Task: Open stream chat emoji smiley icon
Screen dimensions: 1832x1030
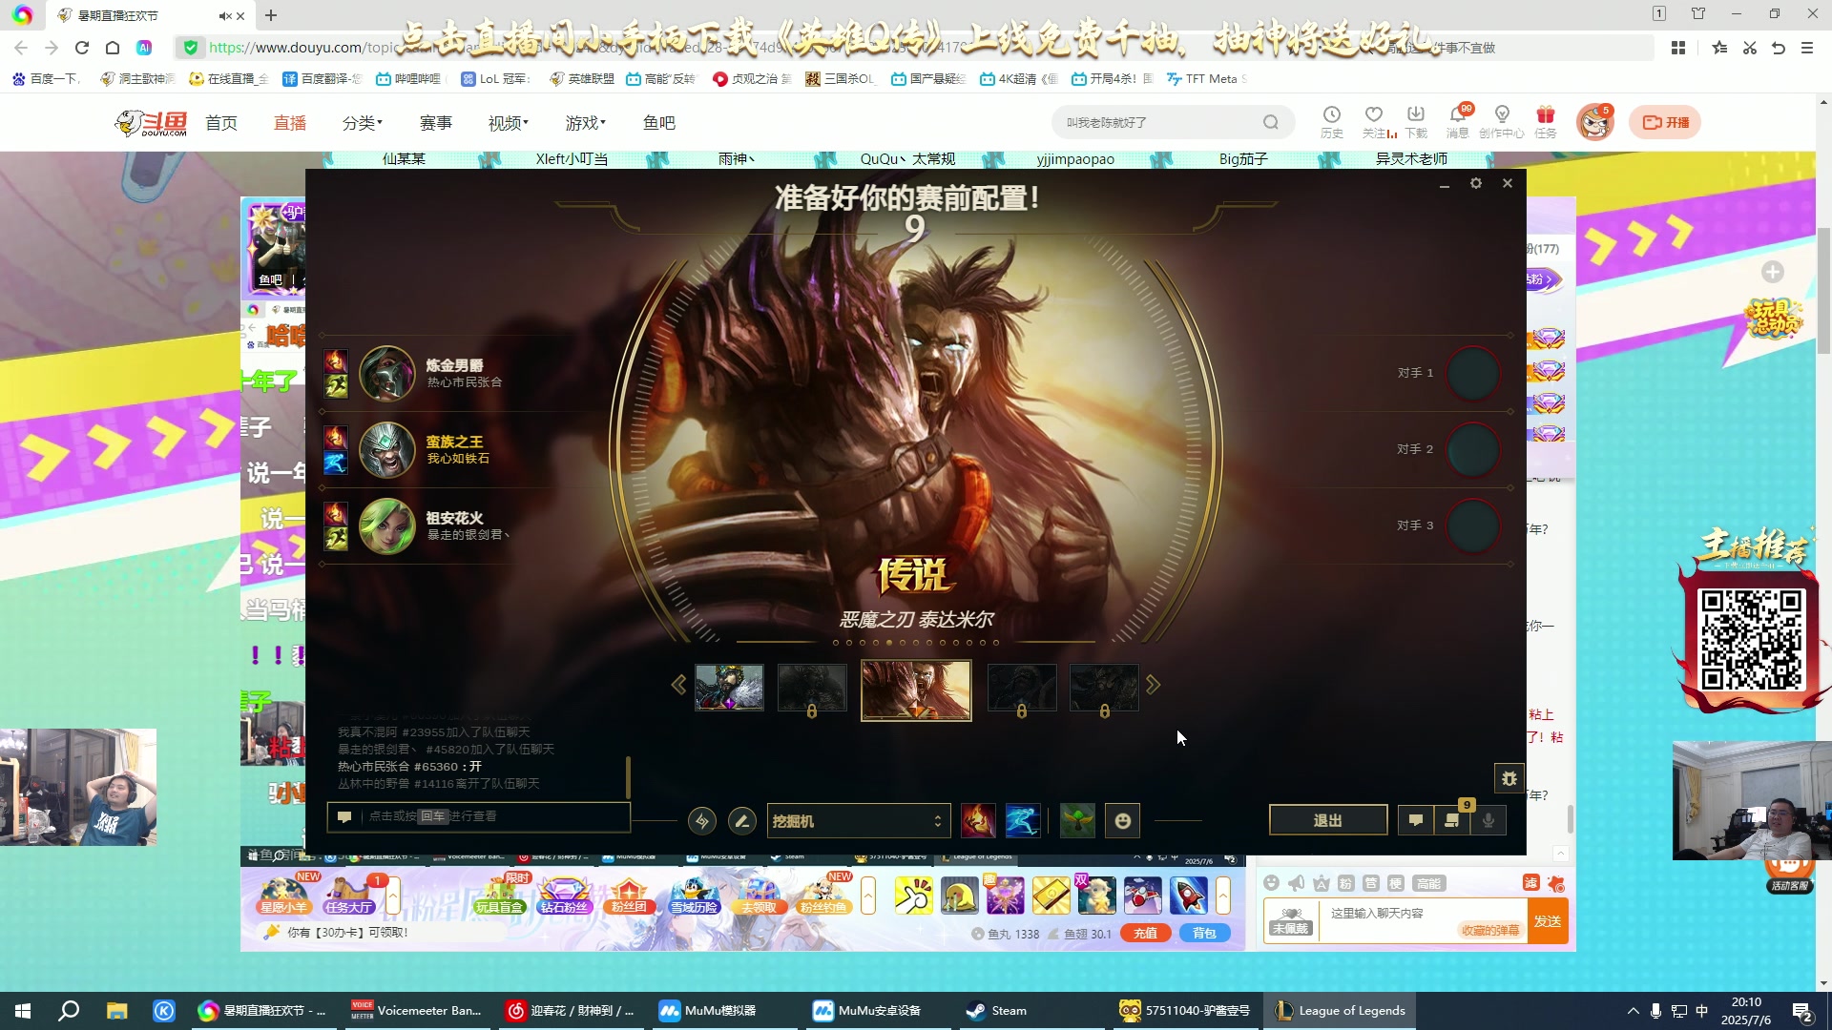Action: (x=1271, y=883)
